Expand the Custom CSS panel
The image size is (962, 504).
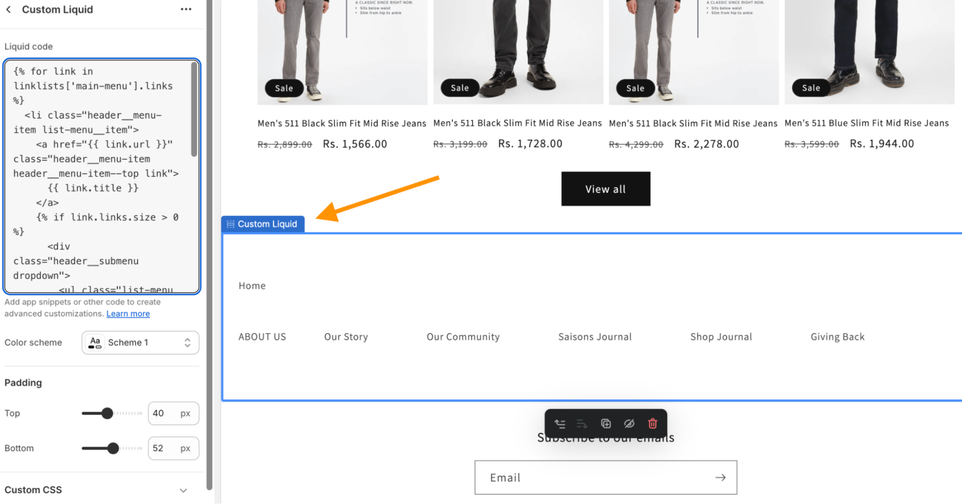[183, 491]
